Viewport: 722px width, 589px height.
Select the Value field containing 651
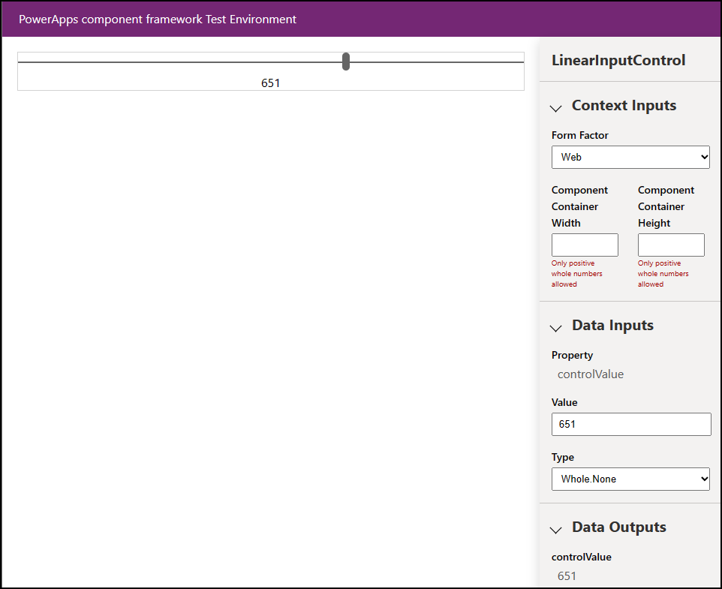coord(631,424)
